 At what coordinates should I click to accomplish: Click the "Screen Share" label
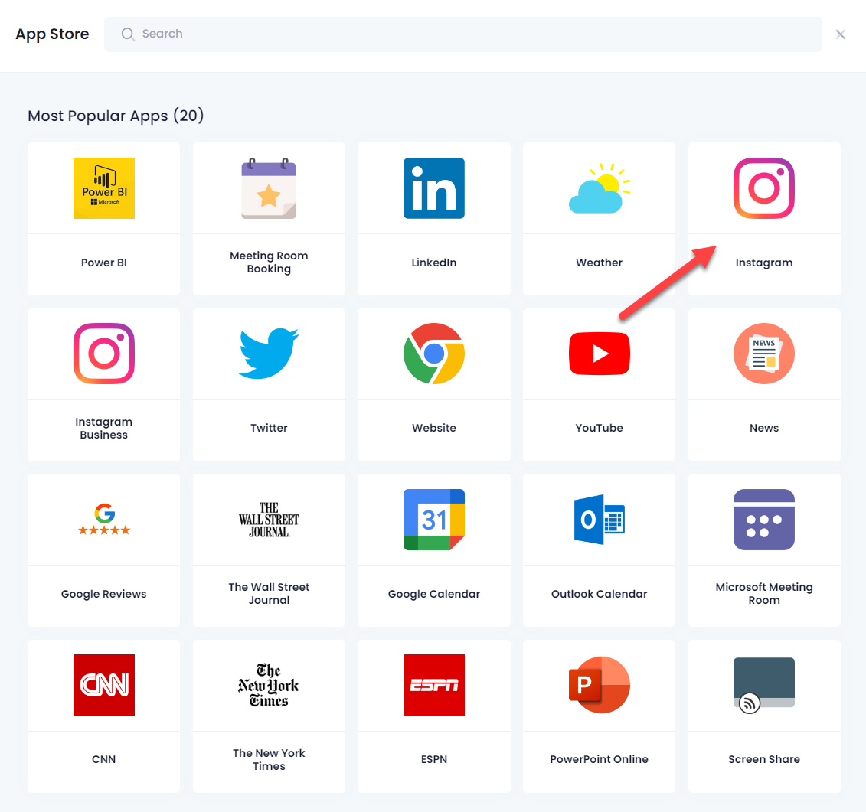pos(764,759)
